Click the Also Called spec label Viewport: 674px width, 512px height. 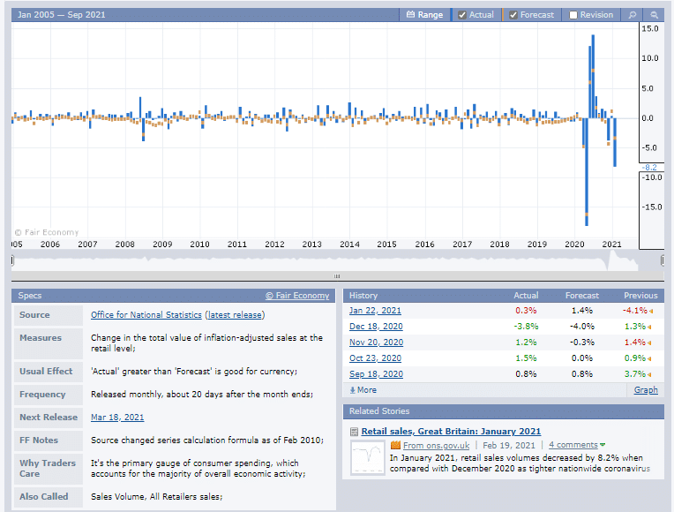click(44, 496)
